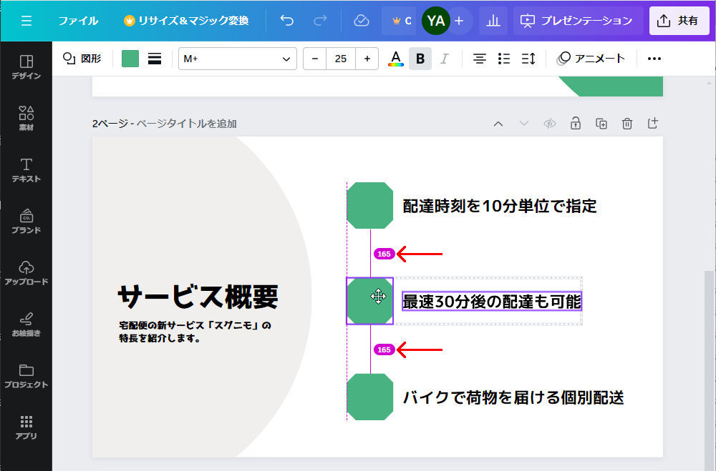Lock page 2
The image size is (716, 471).
(x=576, y=124)
